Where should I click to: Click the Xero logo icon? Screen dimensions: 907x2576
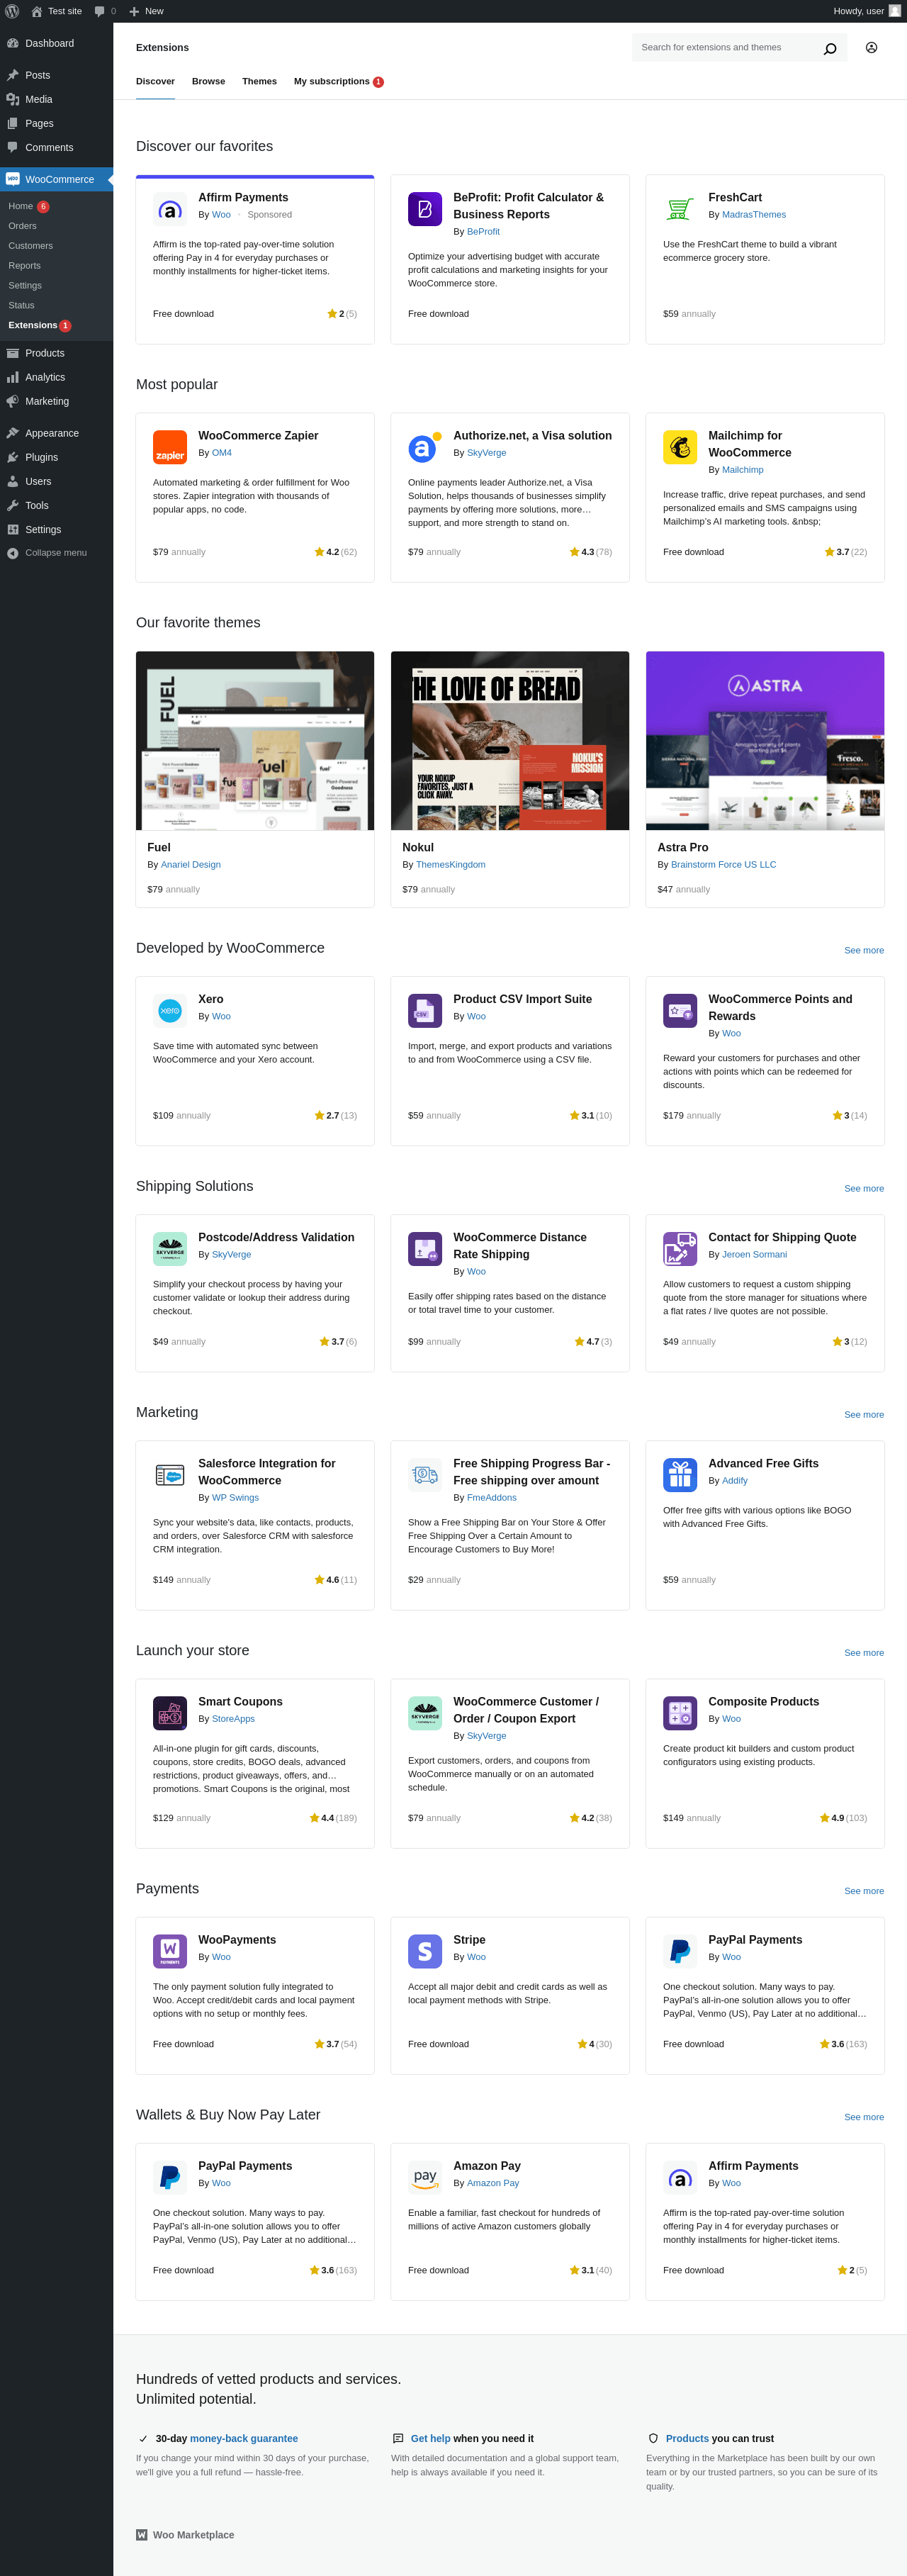click(170, 1010)
